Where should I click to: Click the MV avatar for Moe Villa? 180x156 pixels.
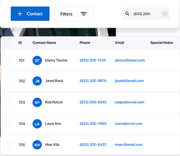[37, 145]
